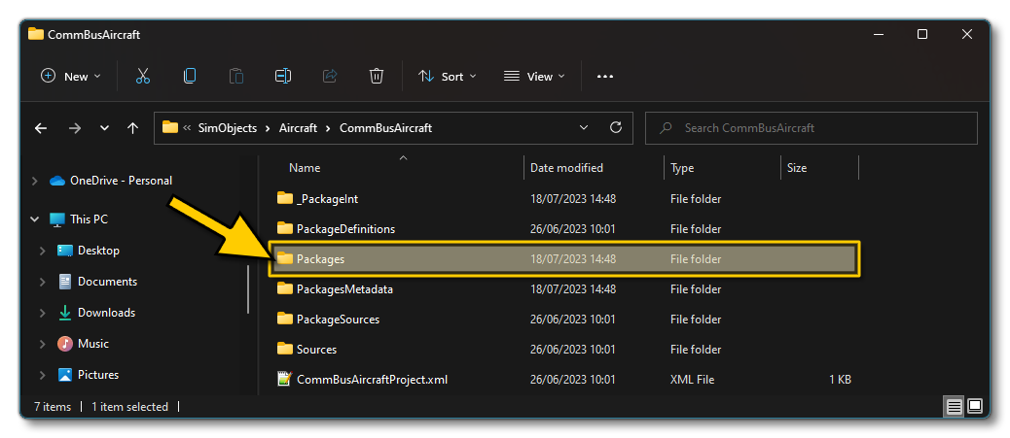The width and height of the screenshot is (1010, 438).
Task: Click the Copy icon in toolbar
Action: (190, 76)
